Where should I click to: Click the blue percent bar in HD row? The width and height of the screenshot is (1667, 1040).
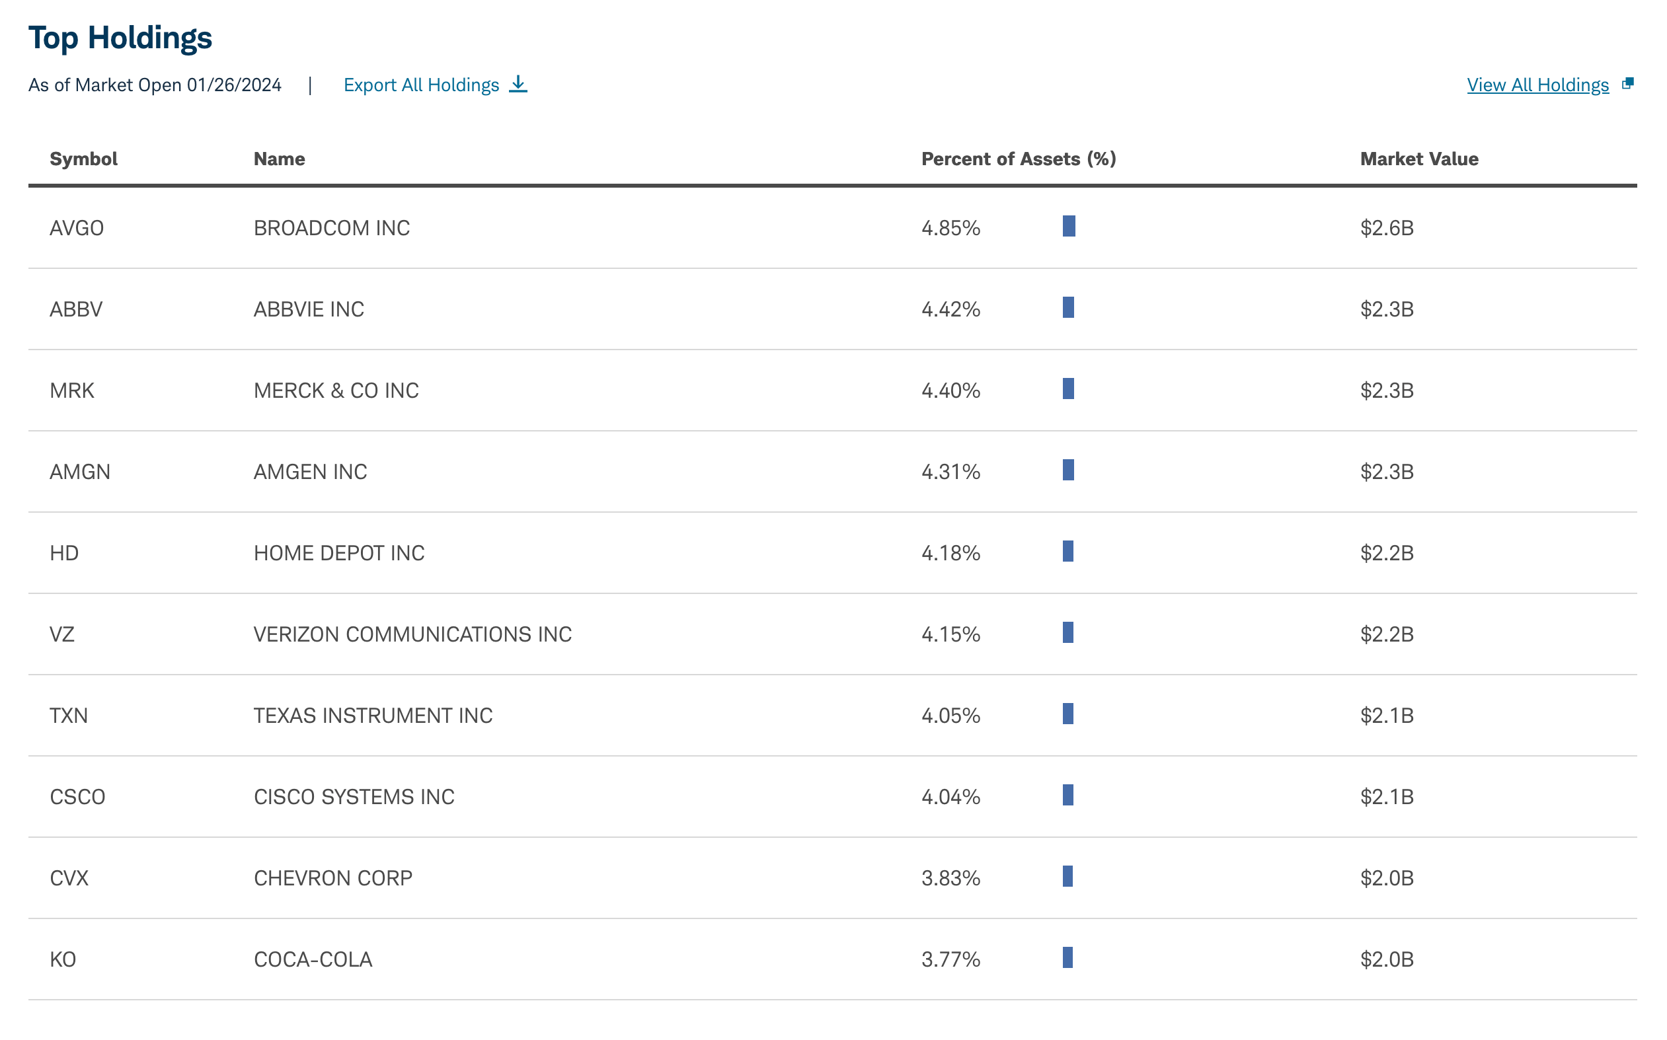[x=1067, y=551]
